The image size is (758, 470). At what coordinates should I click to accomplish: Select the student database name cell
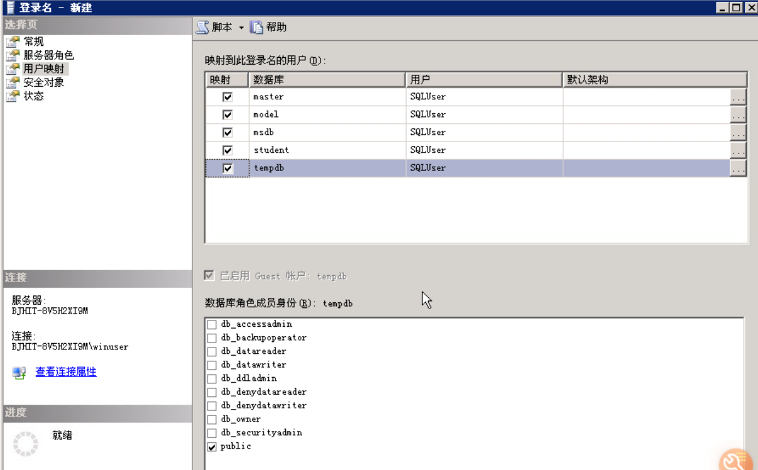[327, 150]
